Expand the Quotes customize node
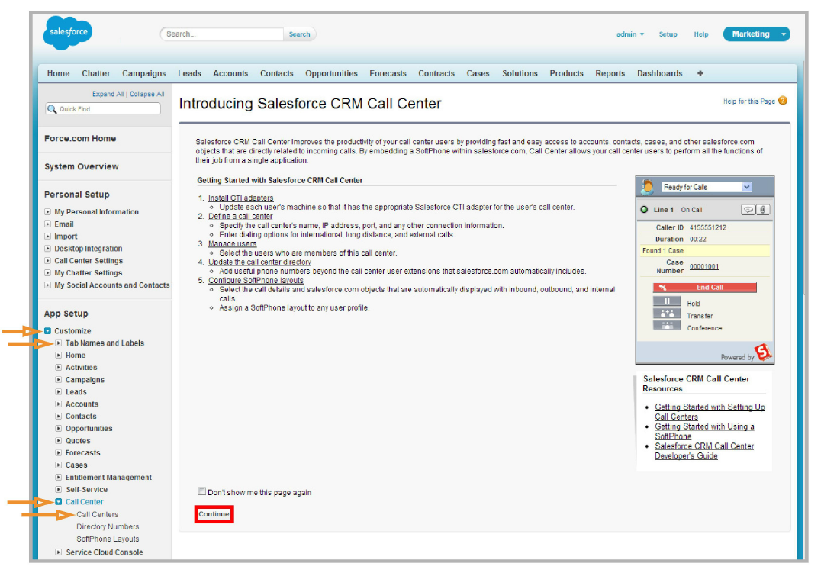This screenshot has height=576, width=837. click(59, 441)
